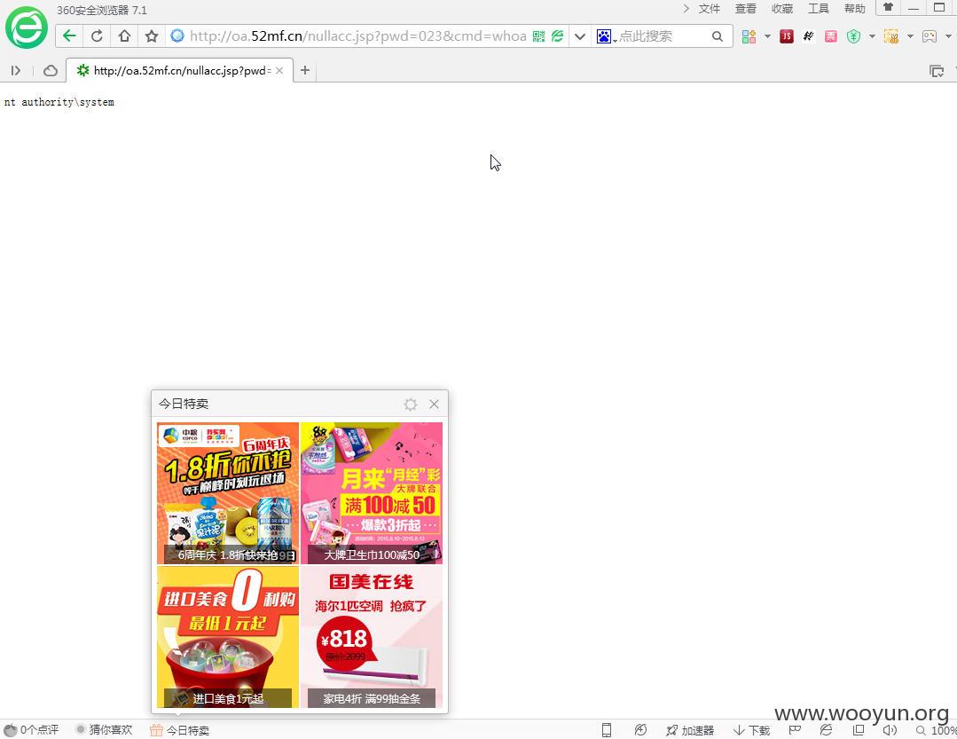Click the flag icon in status bar
Viewport: 957px width, 739px height.
coord(795,730)
